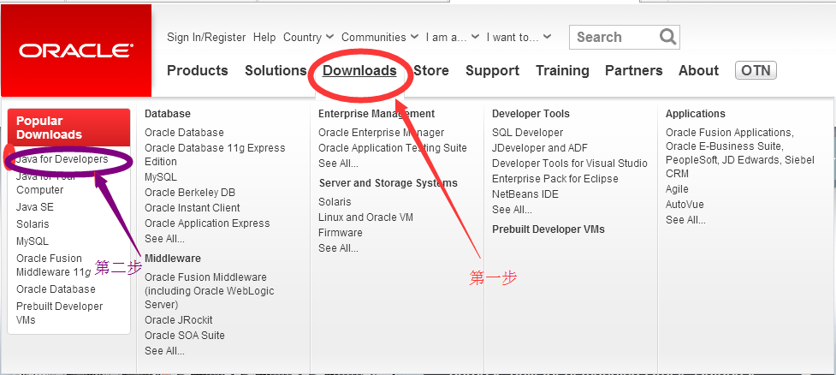
Task: Open Linux and Oracle VM link
Action: 365,217
